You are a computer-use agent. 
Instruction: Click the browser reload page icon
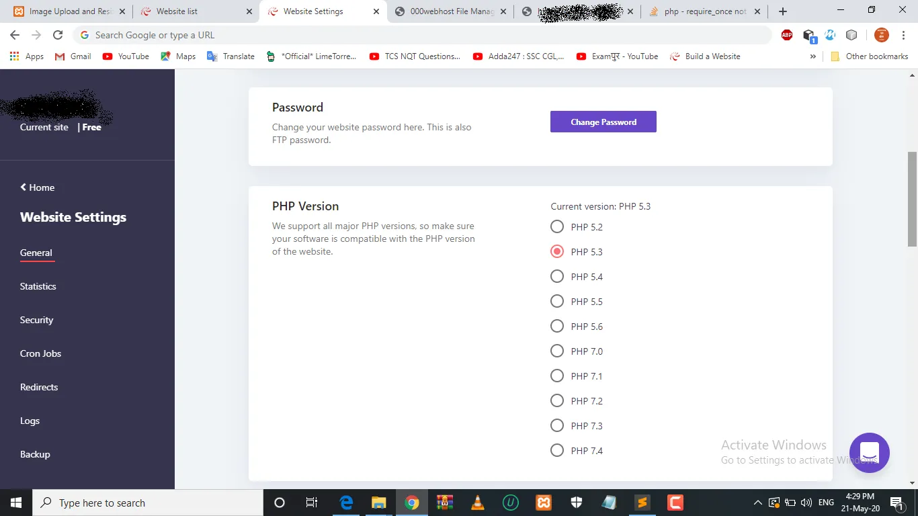pos(58,35)
